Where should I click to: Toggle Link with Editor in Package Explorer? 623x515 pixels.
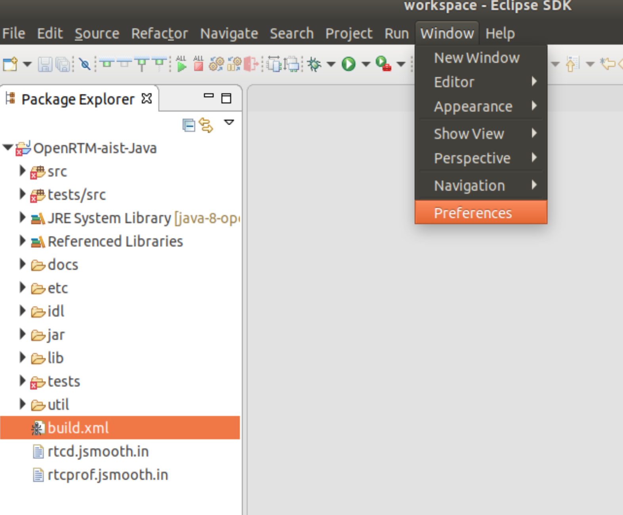tap(206, 125)
